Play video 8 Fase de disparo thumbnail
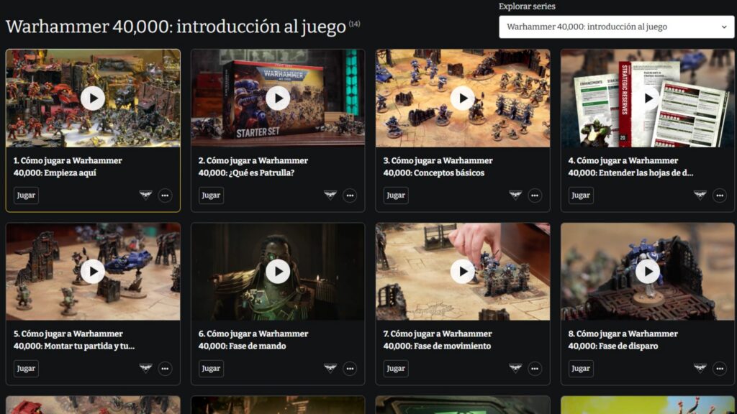The width and height of the screenshot is (737, 414). tap(648, 271)
